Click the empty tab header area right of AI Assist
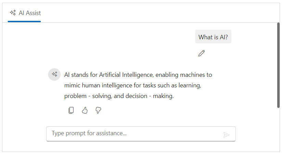The height and width of the screenshot is (154, 282). click(x=154, y=13)
